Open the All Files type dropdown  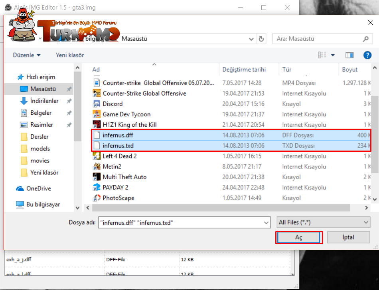point(324,222)
